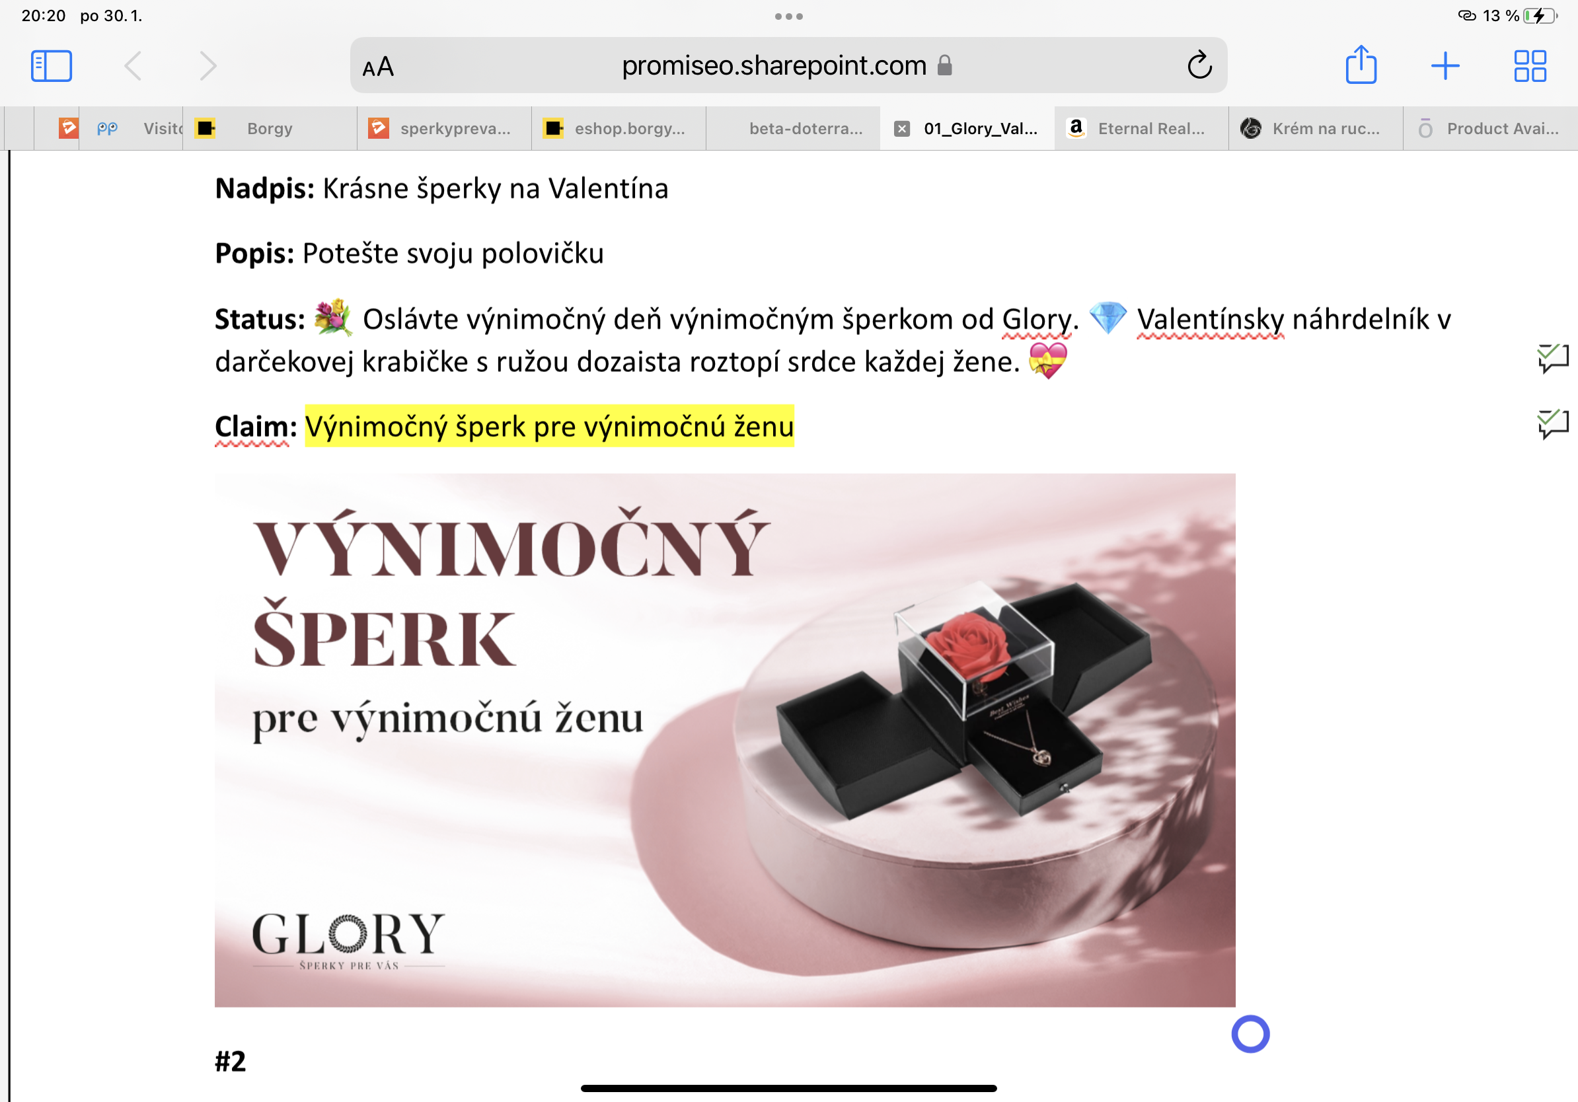Open the AA reader text options
The image size is (1578, 1102).
pos(378,67)
